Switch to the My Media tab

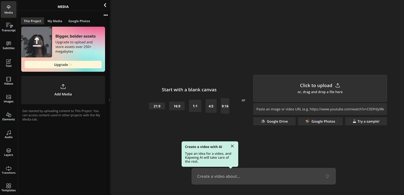(x=55, y=21)
